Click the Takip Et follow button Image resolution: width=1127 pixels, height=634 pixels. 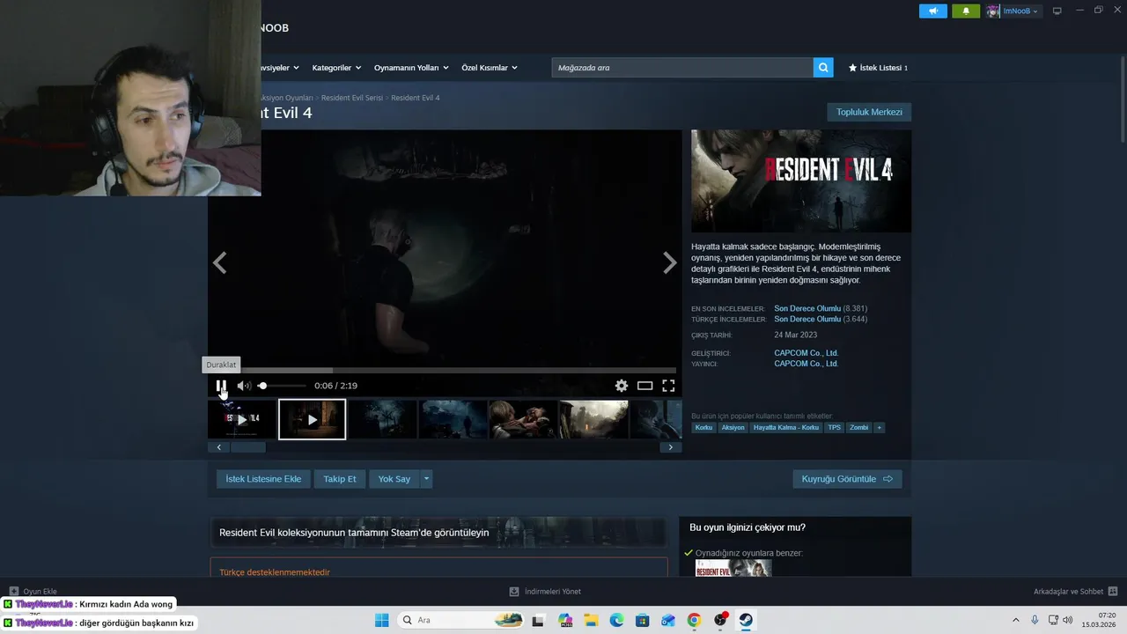pyautogui.click(x=340, y=479)
